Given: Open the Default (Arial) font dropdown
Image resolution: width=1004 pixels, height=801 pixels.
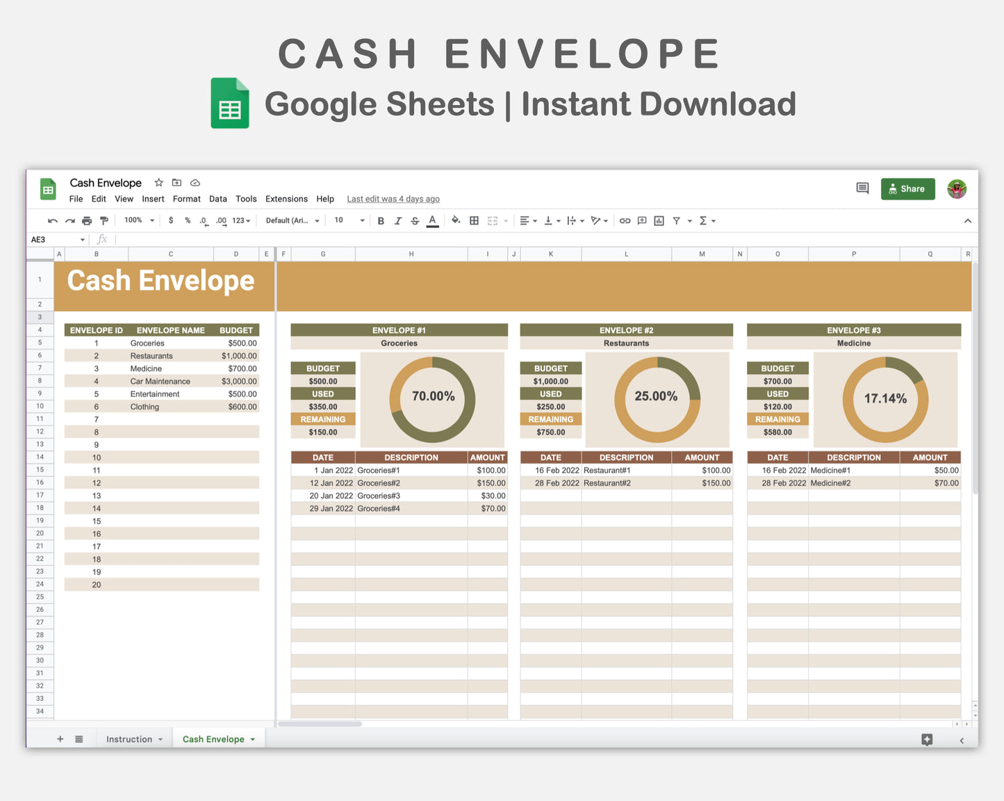Looking at the screenshot, I should (x=292, y=220).
